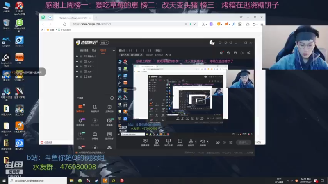Open the 弹幕助手 danmaku assistant tool

(80, 108)
